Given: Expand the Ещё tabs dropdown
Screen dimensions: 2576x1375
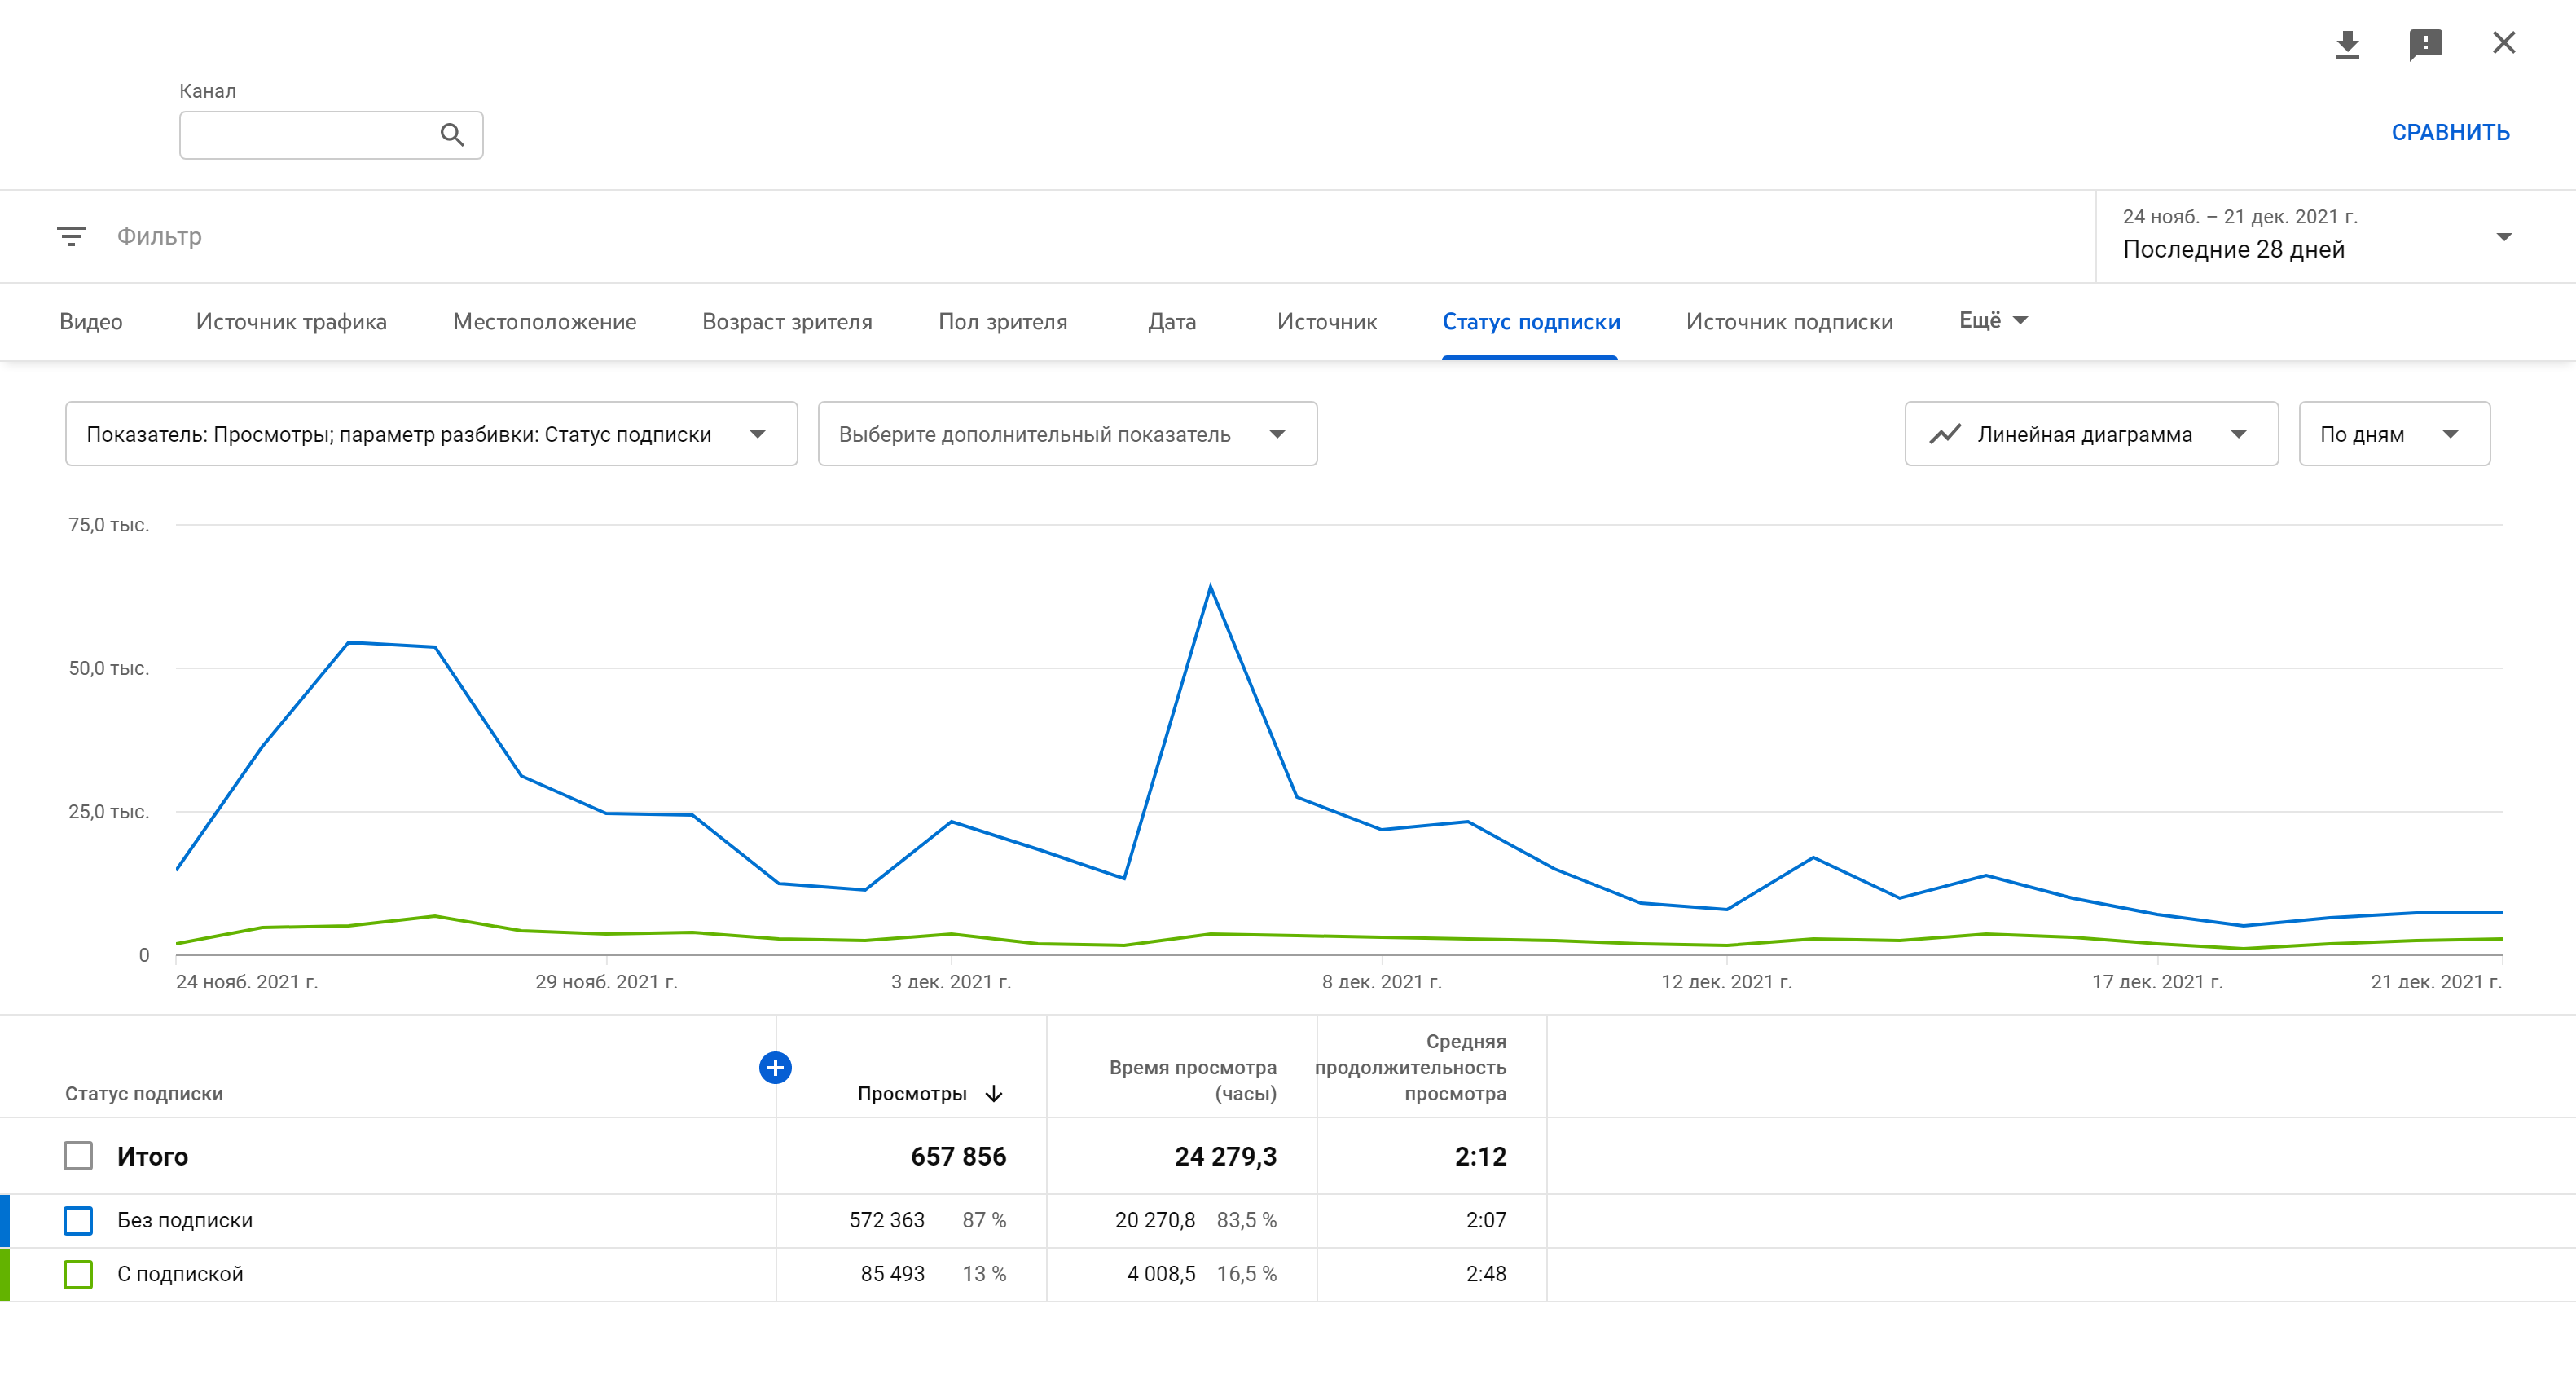Looking at the screenshot, I should 1993,320.
